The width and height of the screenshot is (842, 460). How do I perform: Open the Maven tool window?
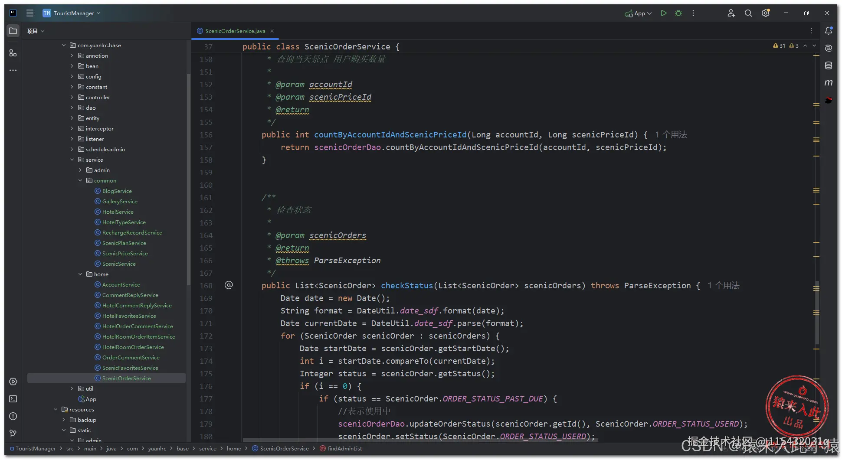pyautogui.click(x=829, y=83)
